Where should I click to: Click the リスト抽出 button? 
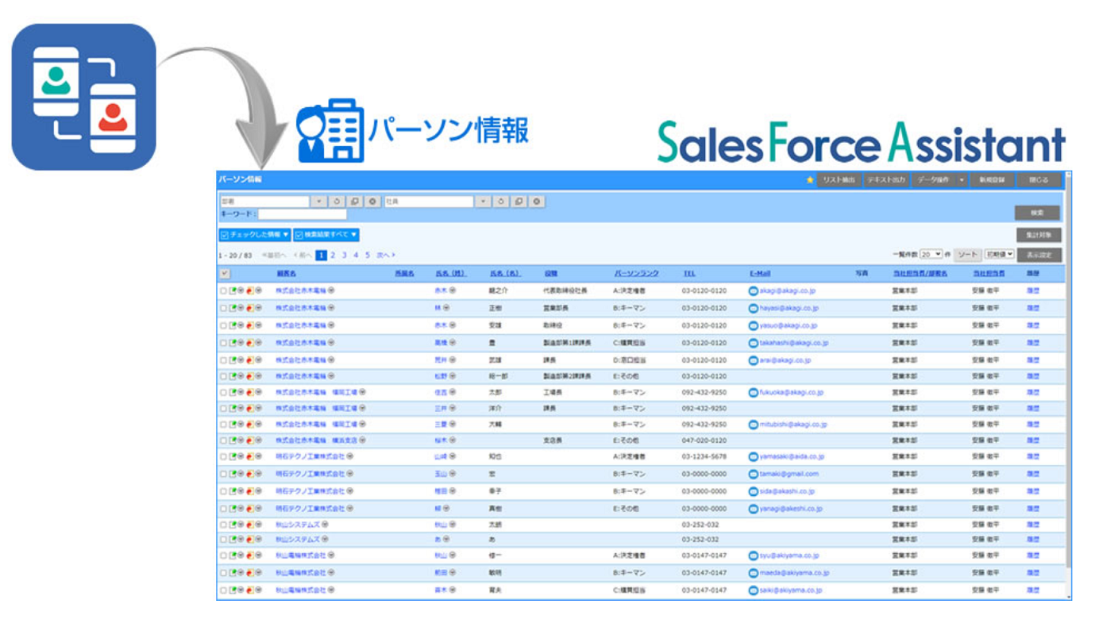pos(839,180)
